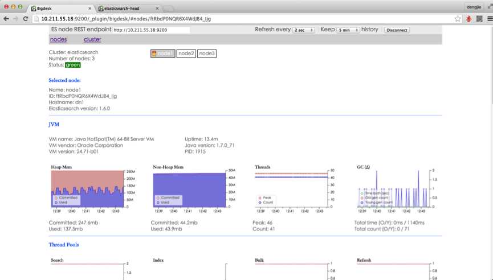
Task: Toggle Peak legend in Threads chart
Action: 264,197
